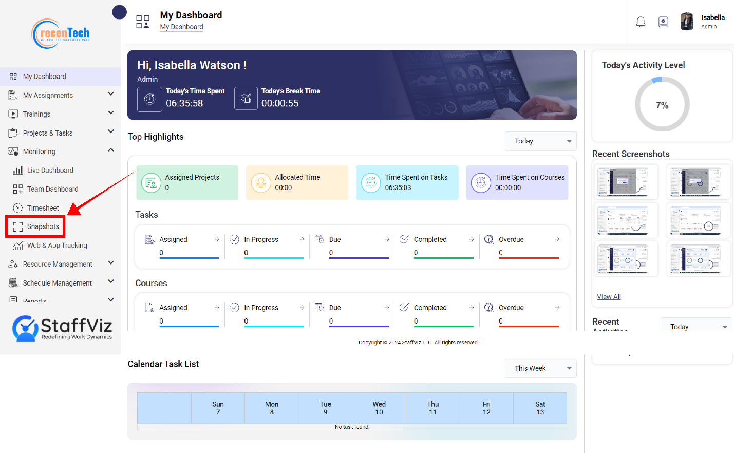Image resolution: width=734 pixels, height=453 pixels.
Task: Click the Today's Break Time icon
Action: [246, 99]
